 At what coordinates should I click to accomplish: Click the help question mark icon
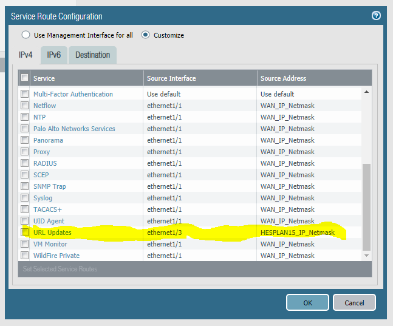[x=376, y=16]
